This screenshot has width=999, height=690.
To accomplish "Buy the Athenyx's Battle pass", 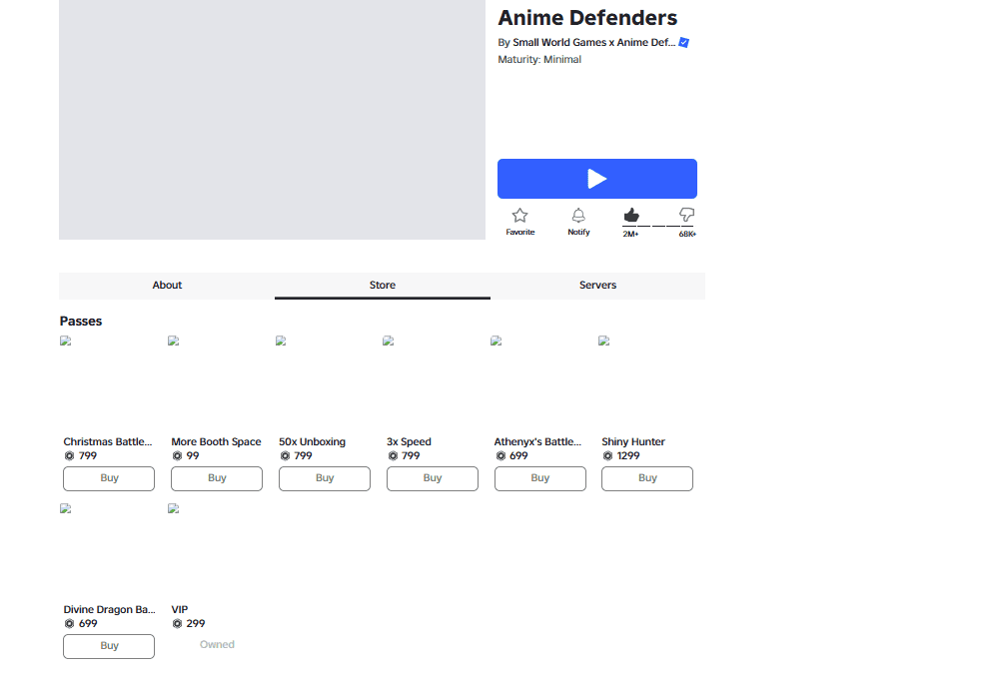I will [x=540, y=478].
